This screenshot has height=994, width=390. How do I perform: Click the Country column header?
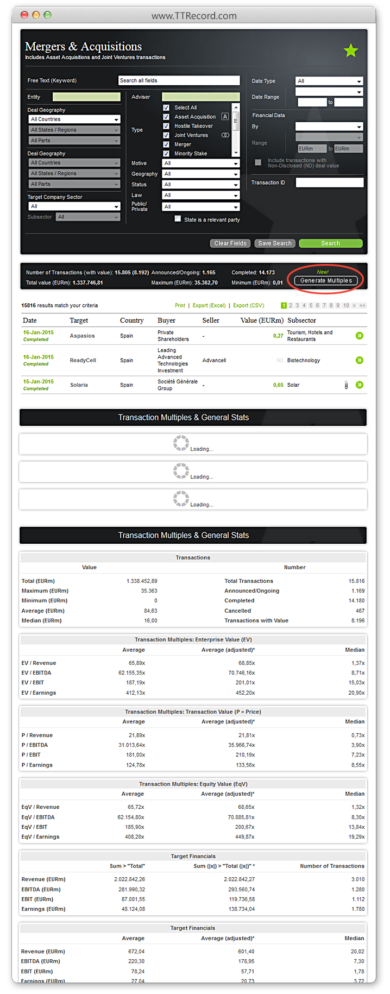132,320
